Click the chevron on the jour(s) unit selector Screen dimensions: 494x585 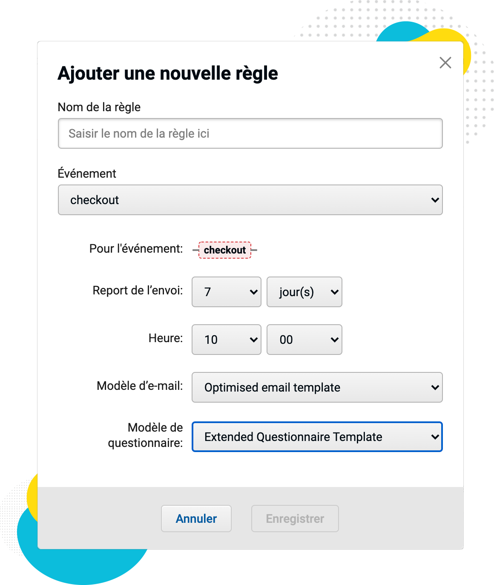pyautogui.click(x=334, y=292)
